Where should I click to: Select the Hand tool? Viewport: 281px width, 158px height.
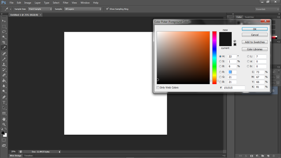[4, 119]
